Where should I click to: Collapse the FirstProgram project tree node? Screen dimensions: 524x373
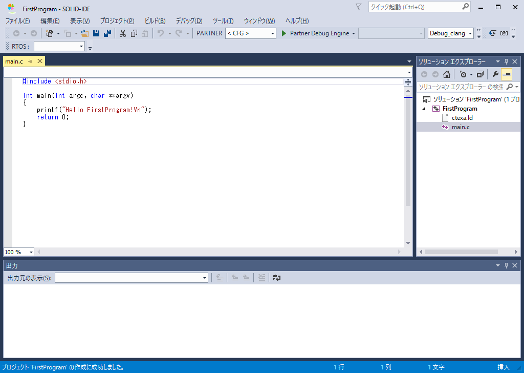[x=424, y=109]
